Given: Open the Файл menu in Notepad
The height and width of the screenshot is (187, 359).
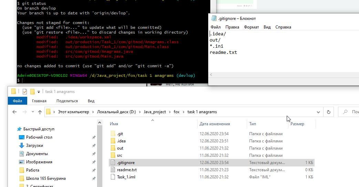Looking at the screenshot, I should click(x=215, y=27).
